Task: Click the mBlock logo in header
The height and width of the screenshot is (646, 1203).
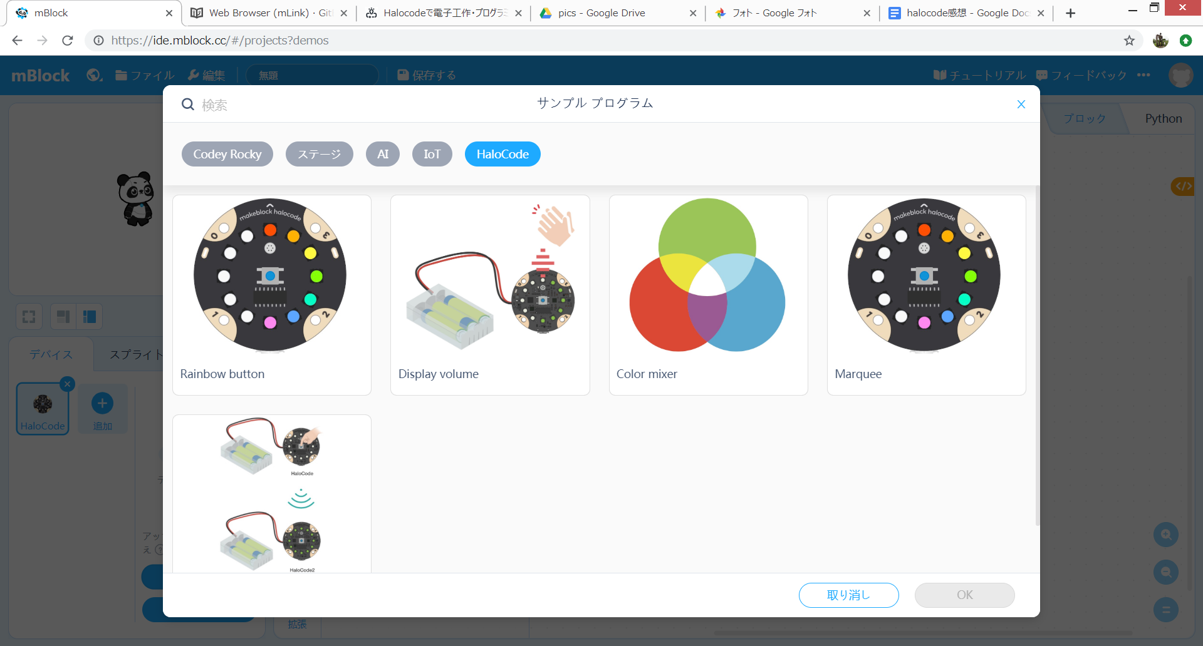Action: pos(41,75)
